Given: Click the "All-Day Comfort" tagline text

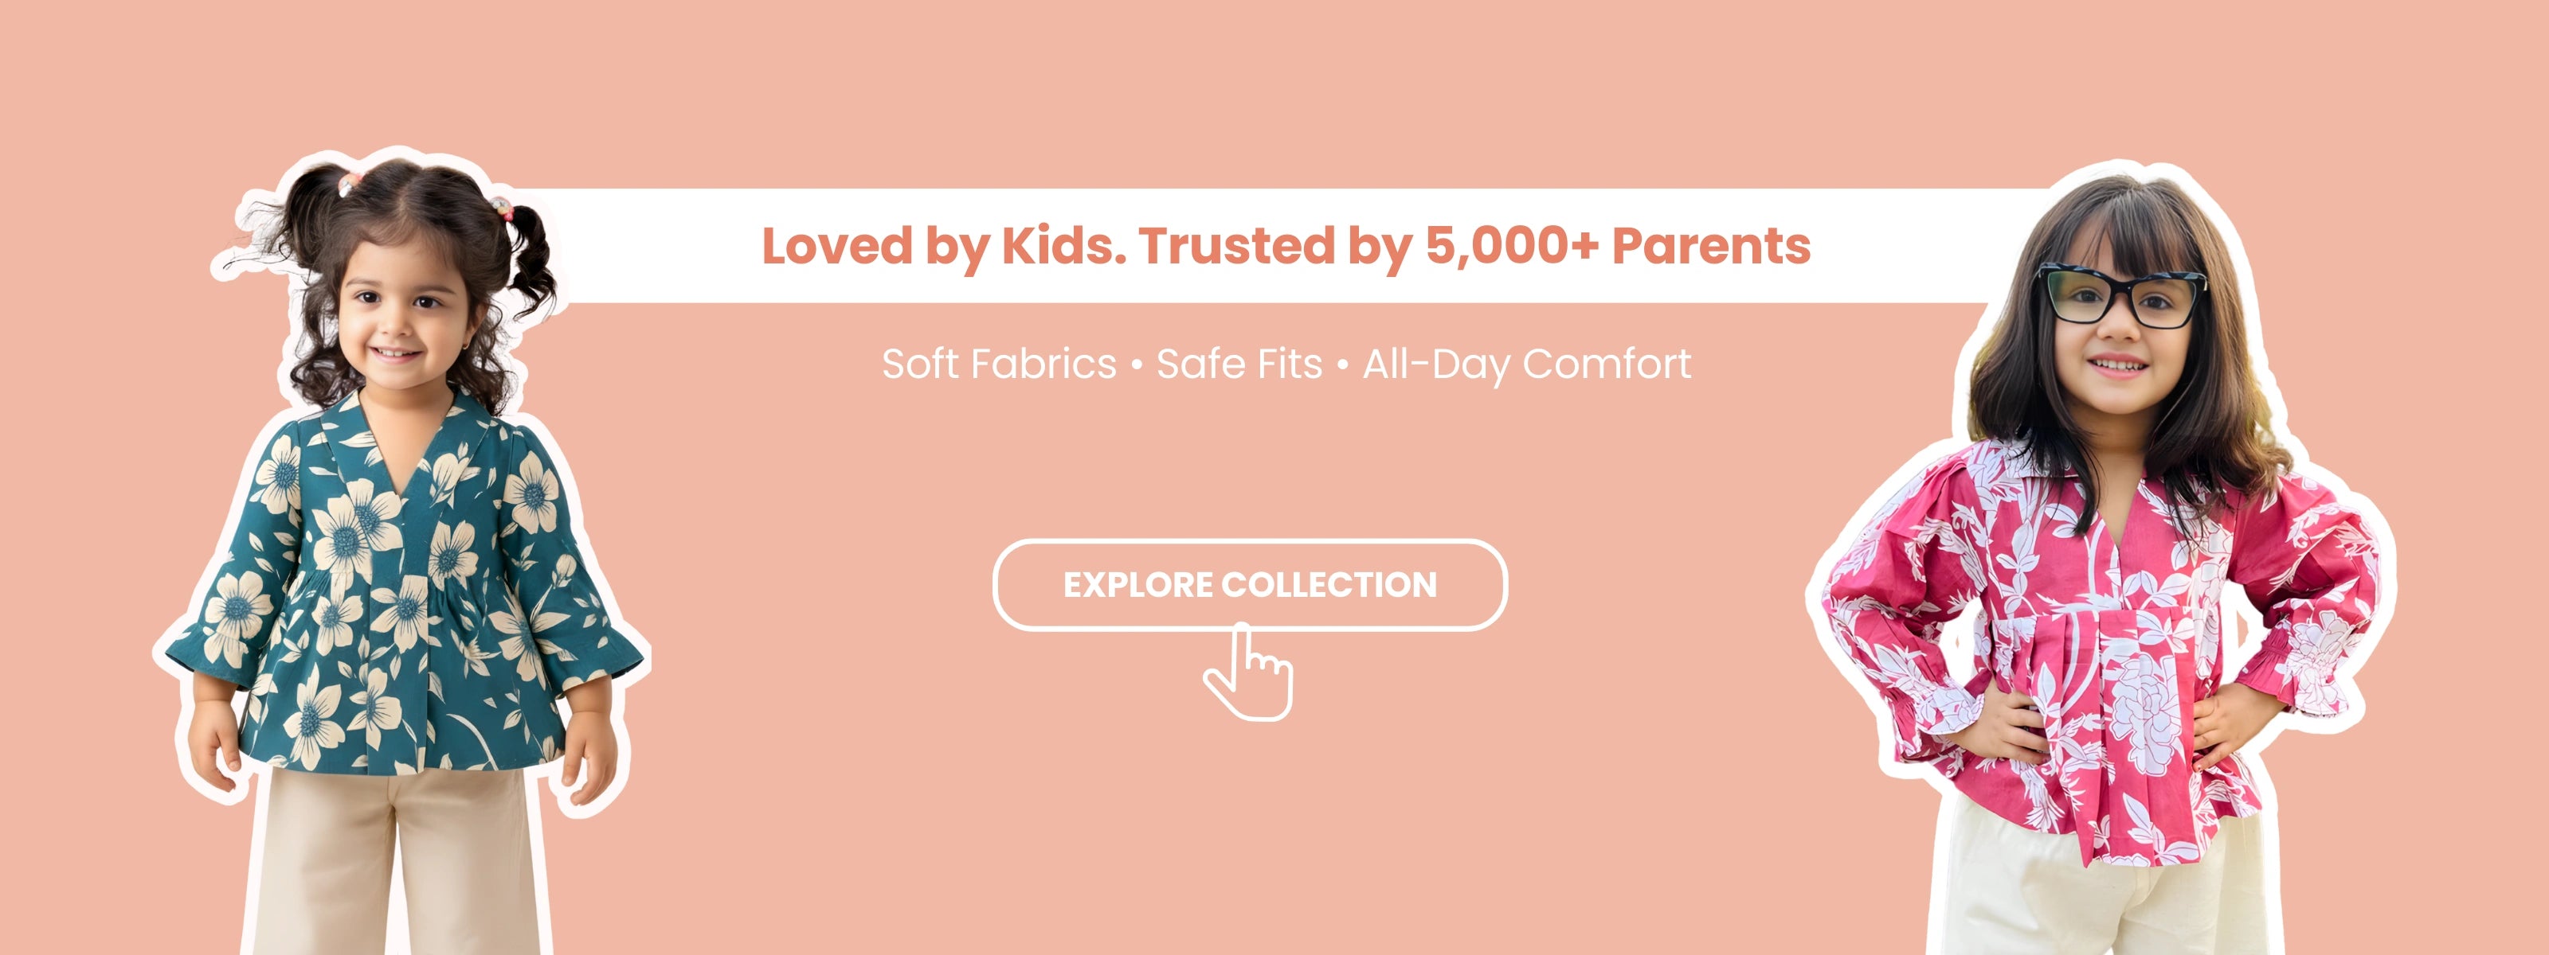Looking at the screenshot, I should pos(1526,364).
